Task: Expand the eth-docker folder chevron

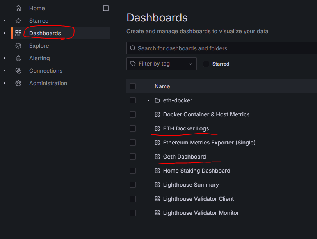Action: pyautogui.click(x=148, y=100)
